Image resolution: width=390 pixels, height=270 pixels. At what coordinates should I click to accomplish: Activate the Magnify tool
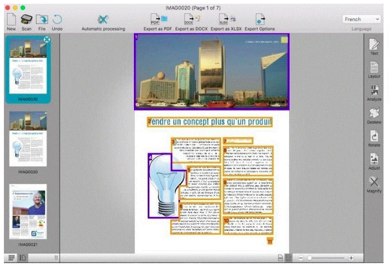click(374, 185)
